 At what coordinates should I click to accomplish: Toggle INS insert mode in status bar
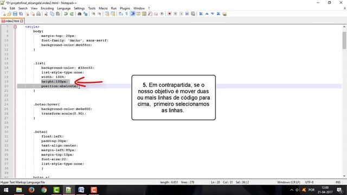coord(338,182)
